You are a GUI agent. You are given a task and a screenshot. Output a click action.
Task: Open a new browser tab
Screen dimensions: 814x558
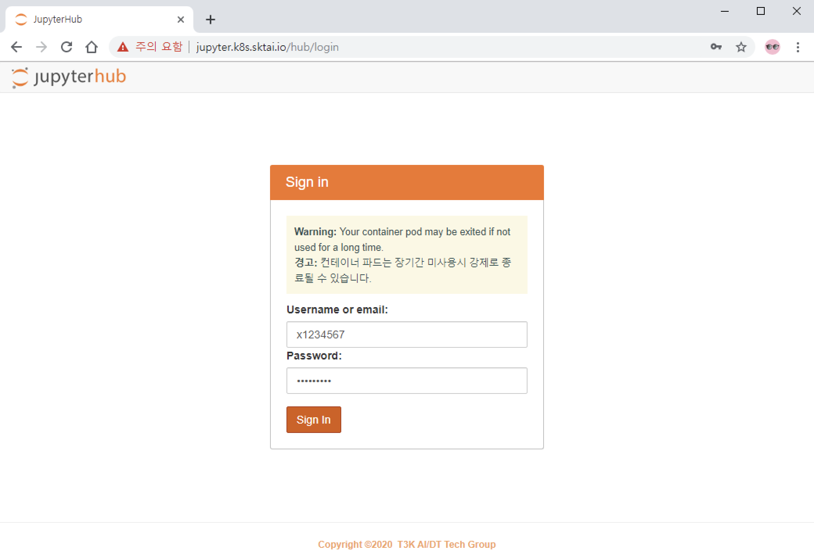point(211,20)
